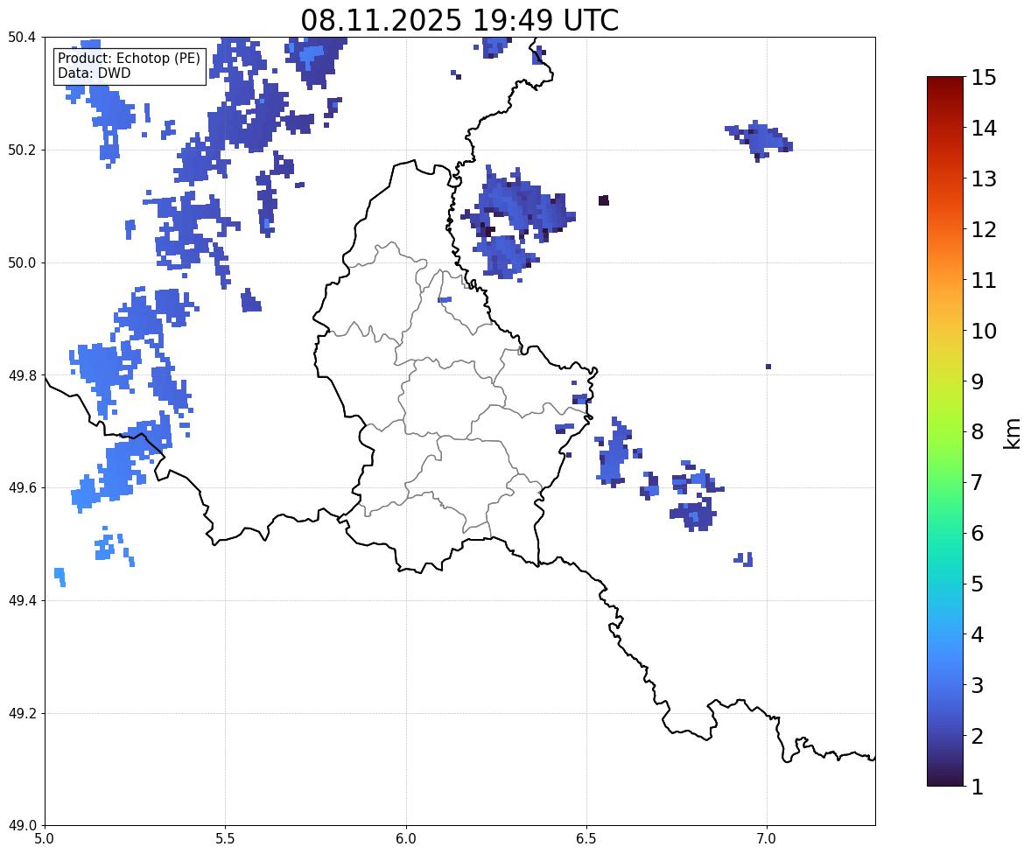1031x854 pixels.
Task: Click y-axis latitude label 49.6
Action: point(21,487)
